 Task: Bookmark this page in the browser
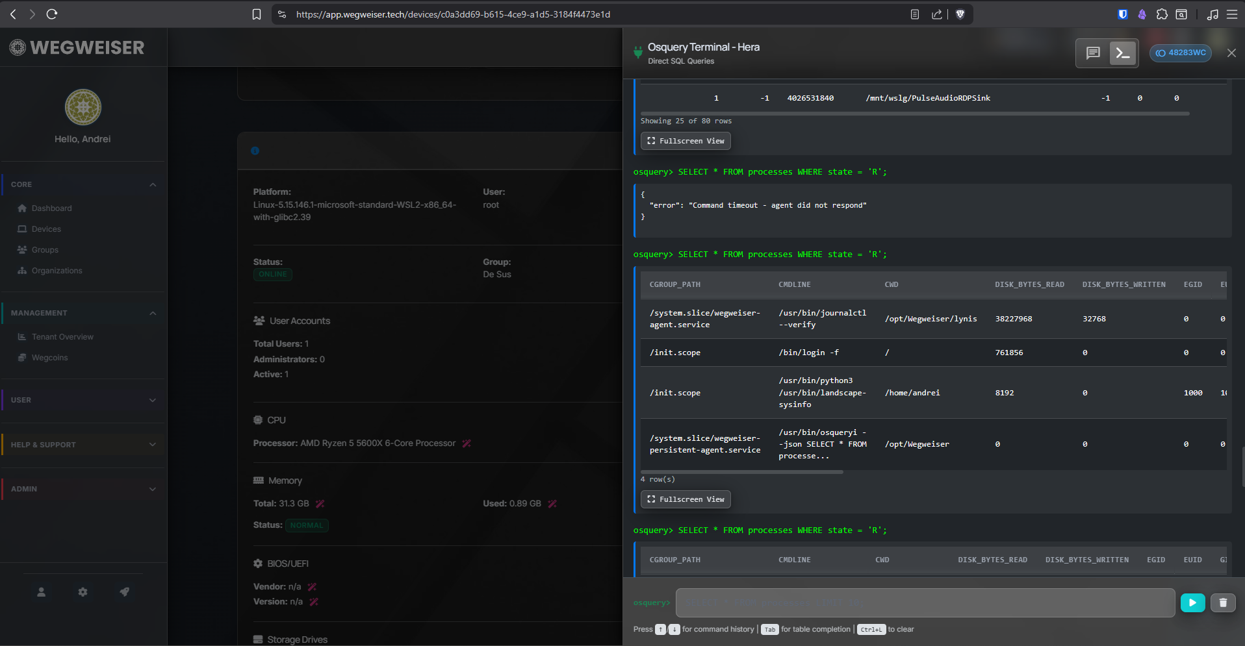coord(257,14)
